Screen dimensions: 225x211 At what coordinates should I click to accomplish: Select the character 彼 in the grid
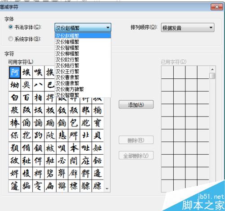point(15,161)
